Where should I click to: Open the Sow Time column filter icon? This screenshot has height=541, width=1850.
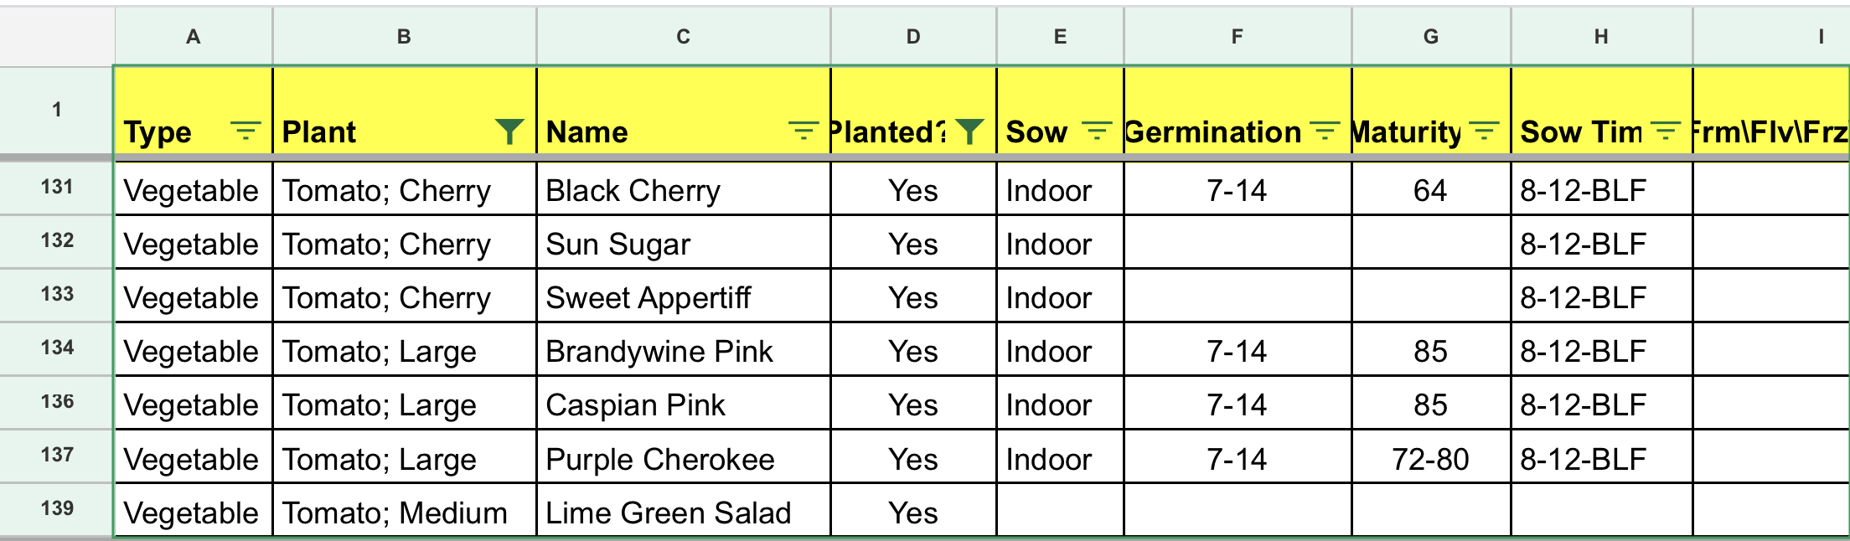1666,131
